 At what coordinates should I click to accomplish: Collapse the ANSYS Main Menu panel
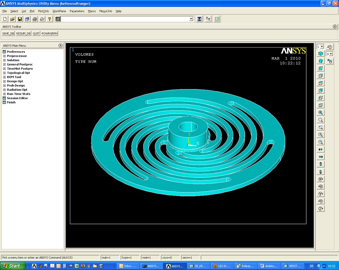pyautogui.click(x=60, y=45)
